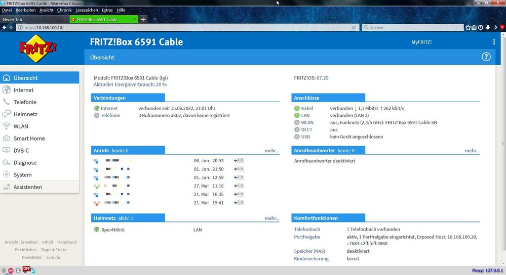
Task: Click the site info icon in address bar
Action: click(x=20, y=28)
